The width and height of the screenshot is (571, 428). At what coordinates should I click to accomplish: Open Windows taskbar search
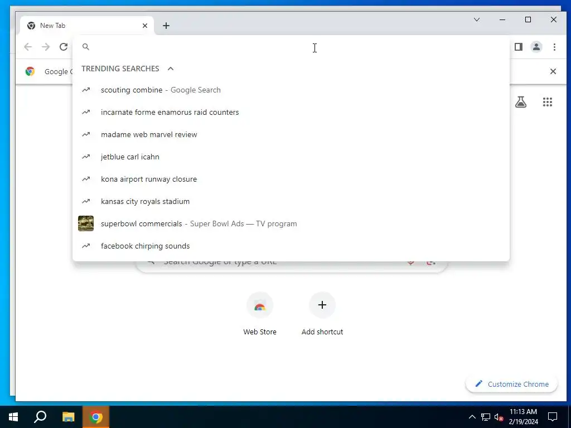(40, 417)
